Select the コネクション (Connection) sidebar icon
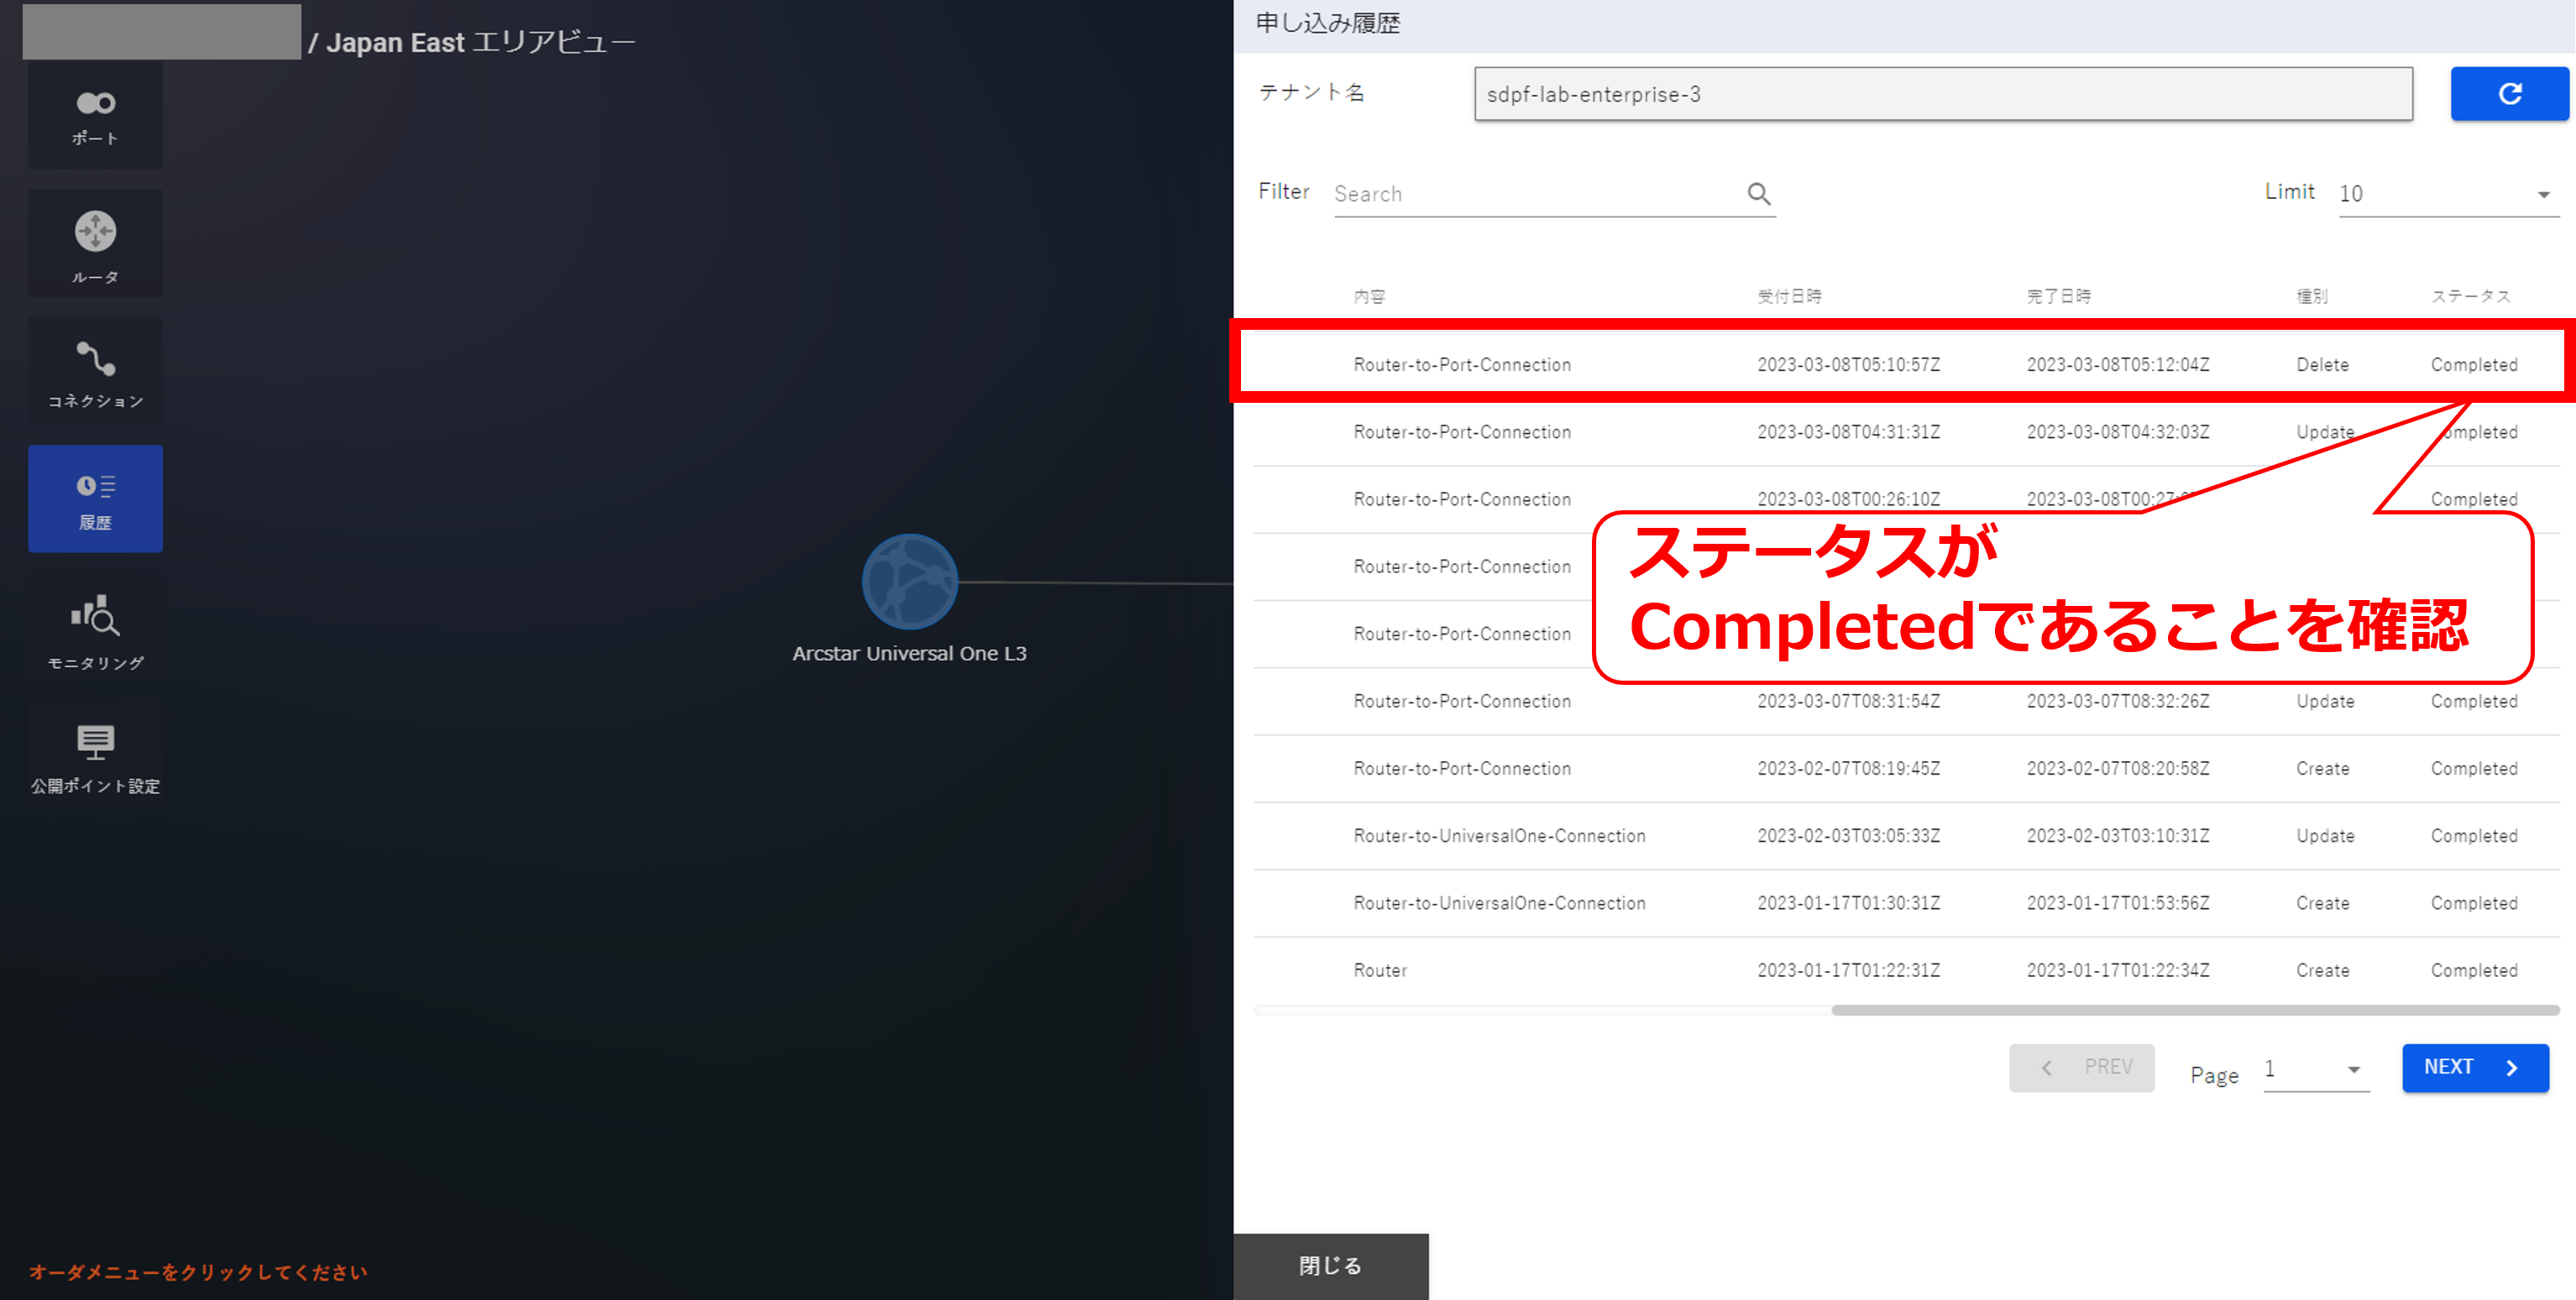 pyautogui.click(x=95, y=372)
